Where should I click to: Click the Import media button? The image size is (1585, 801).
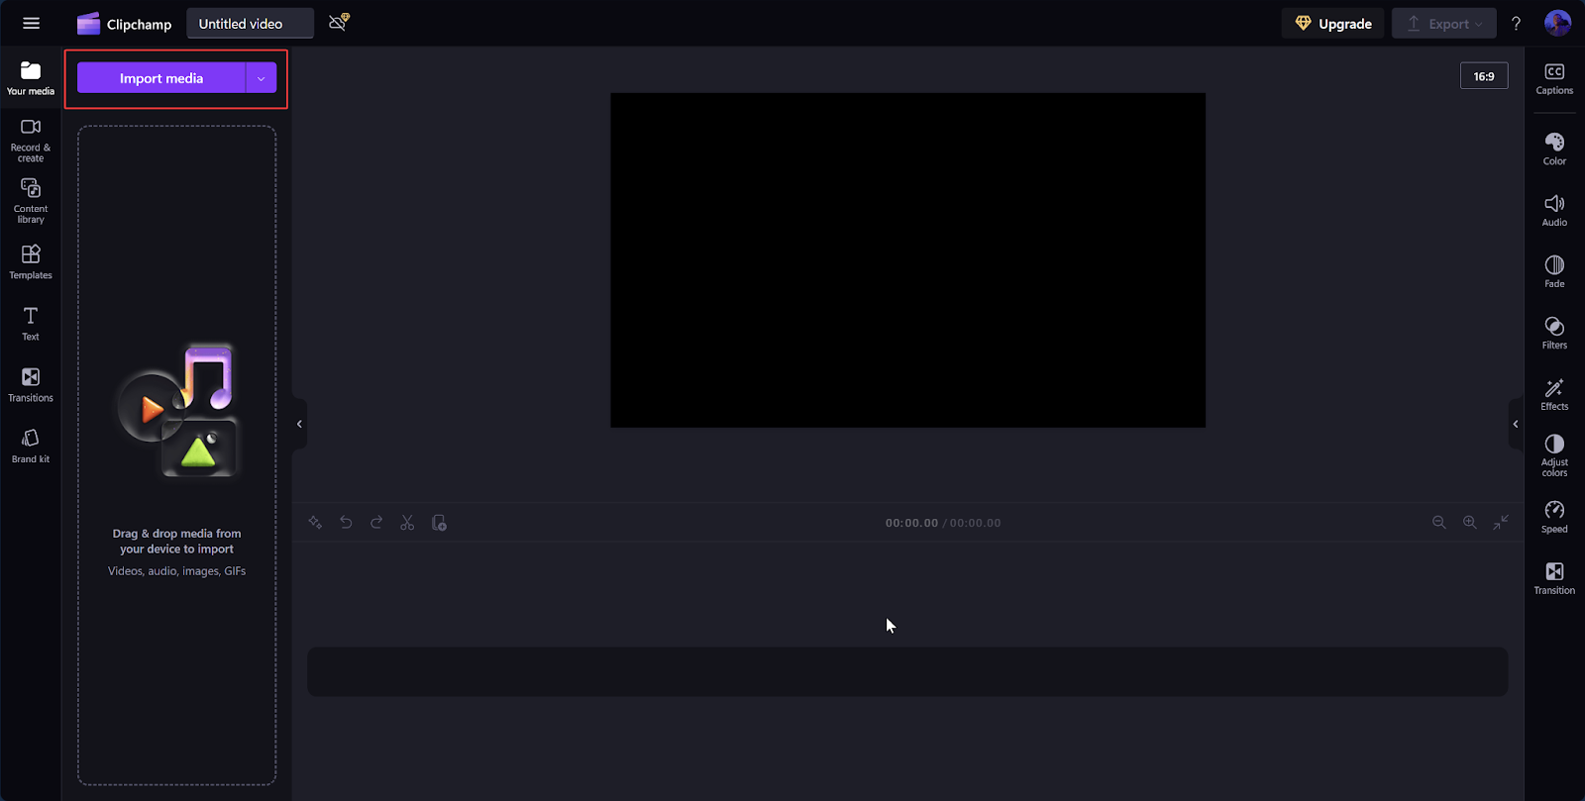161,78
